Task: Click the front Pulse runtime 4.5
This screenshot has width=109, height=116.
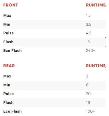Action: coord(89,33)
